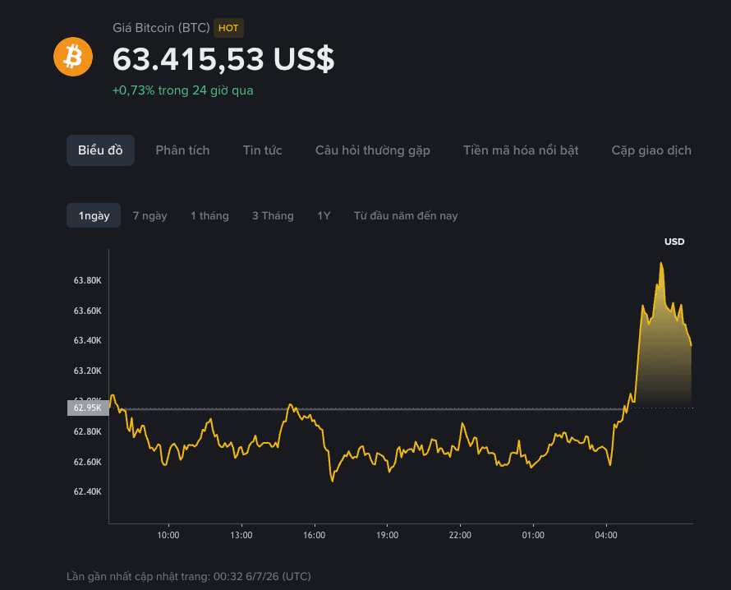Click the 16:00 time axis label
This screenshot has width=731, height=590.
pos(315,535)
